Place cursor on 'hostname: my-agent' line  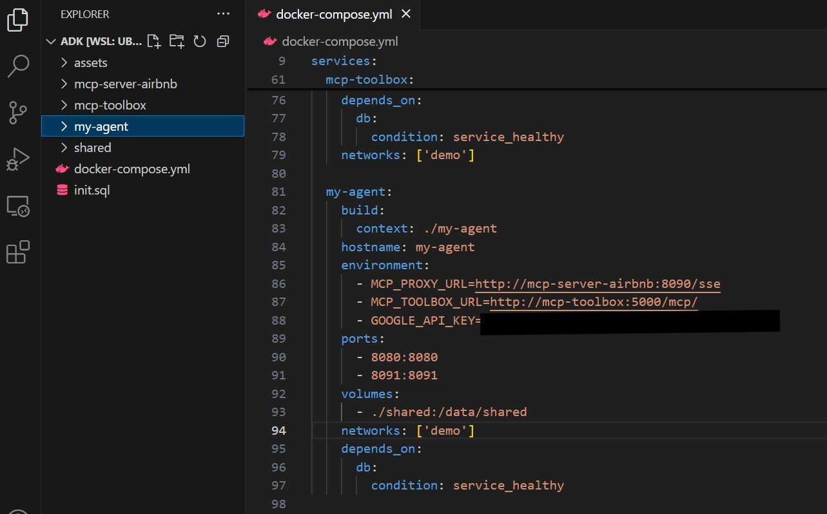coord(407,247)
